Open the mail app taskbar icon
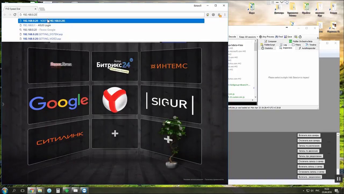Viewport: 344px width, 194px height. click(76, 191)
